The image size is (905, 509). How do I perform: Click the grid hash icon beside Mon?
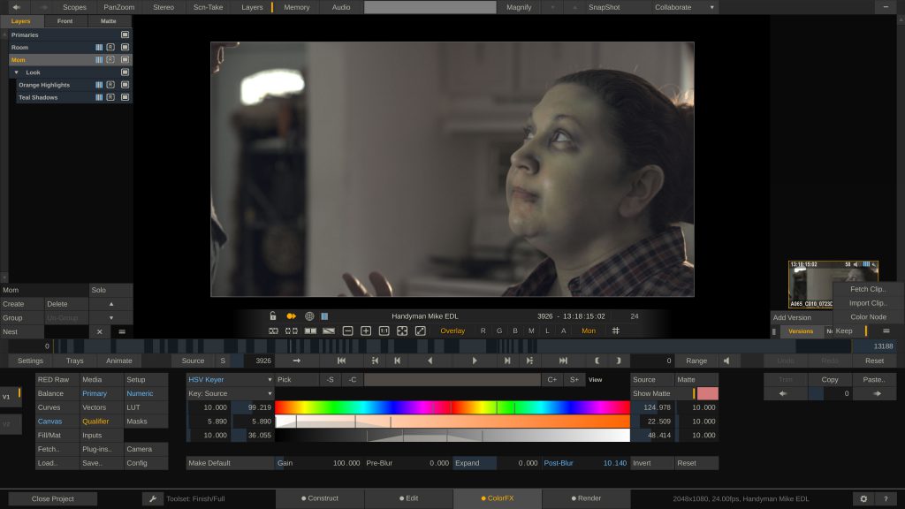pyautogui.click(x=616, y=330)
